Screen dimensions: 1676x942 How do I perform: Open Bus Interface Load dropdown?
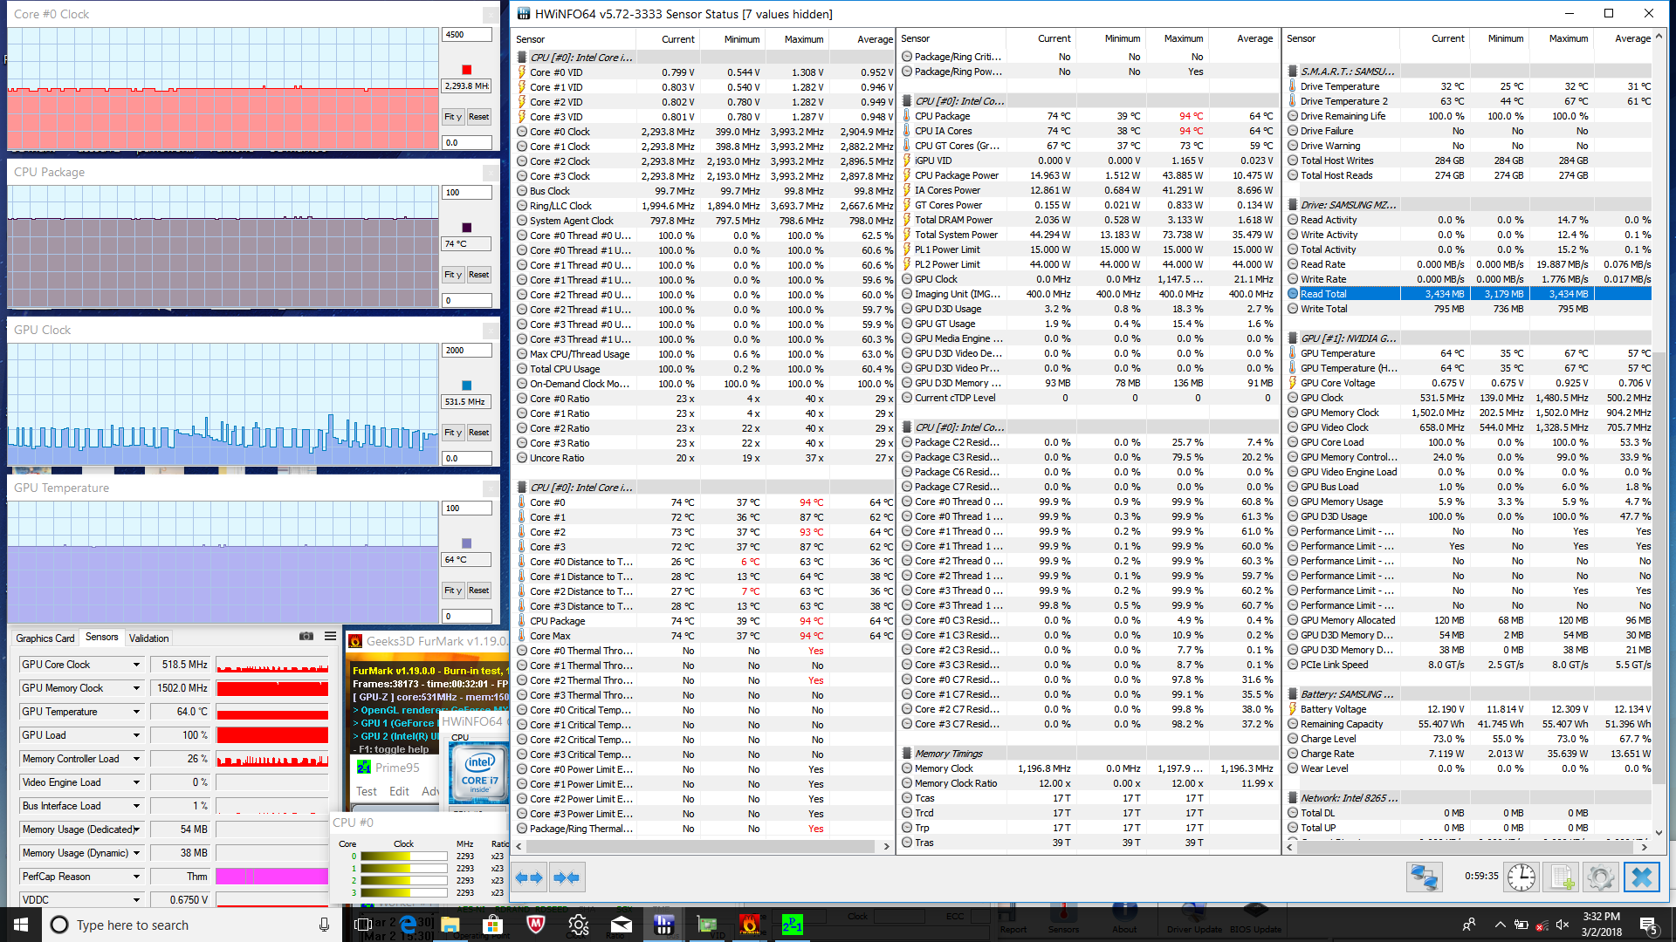pos(137,806)
